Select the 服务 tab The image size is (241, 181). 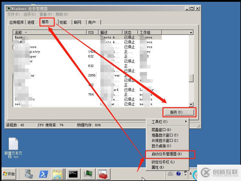[47, 22]
